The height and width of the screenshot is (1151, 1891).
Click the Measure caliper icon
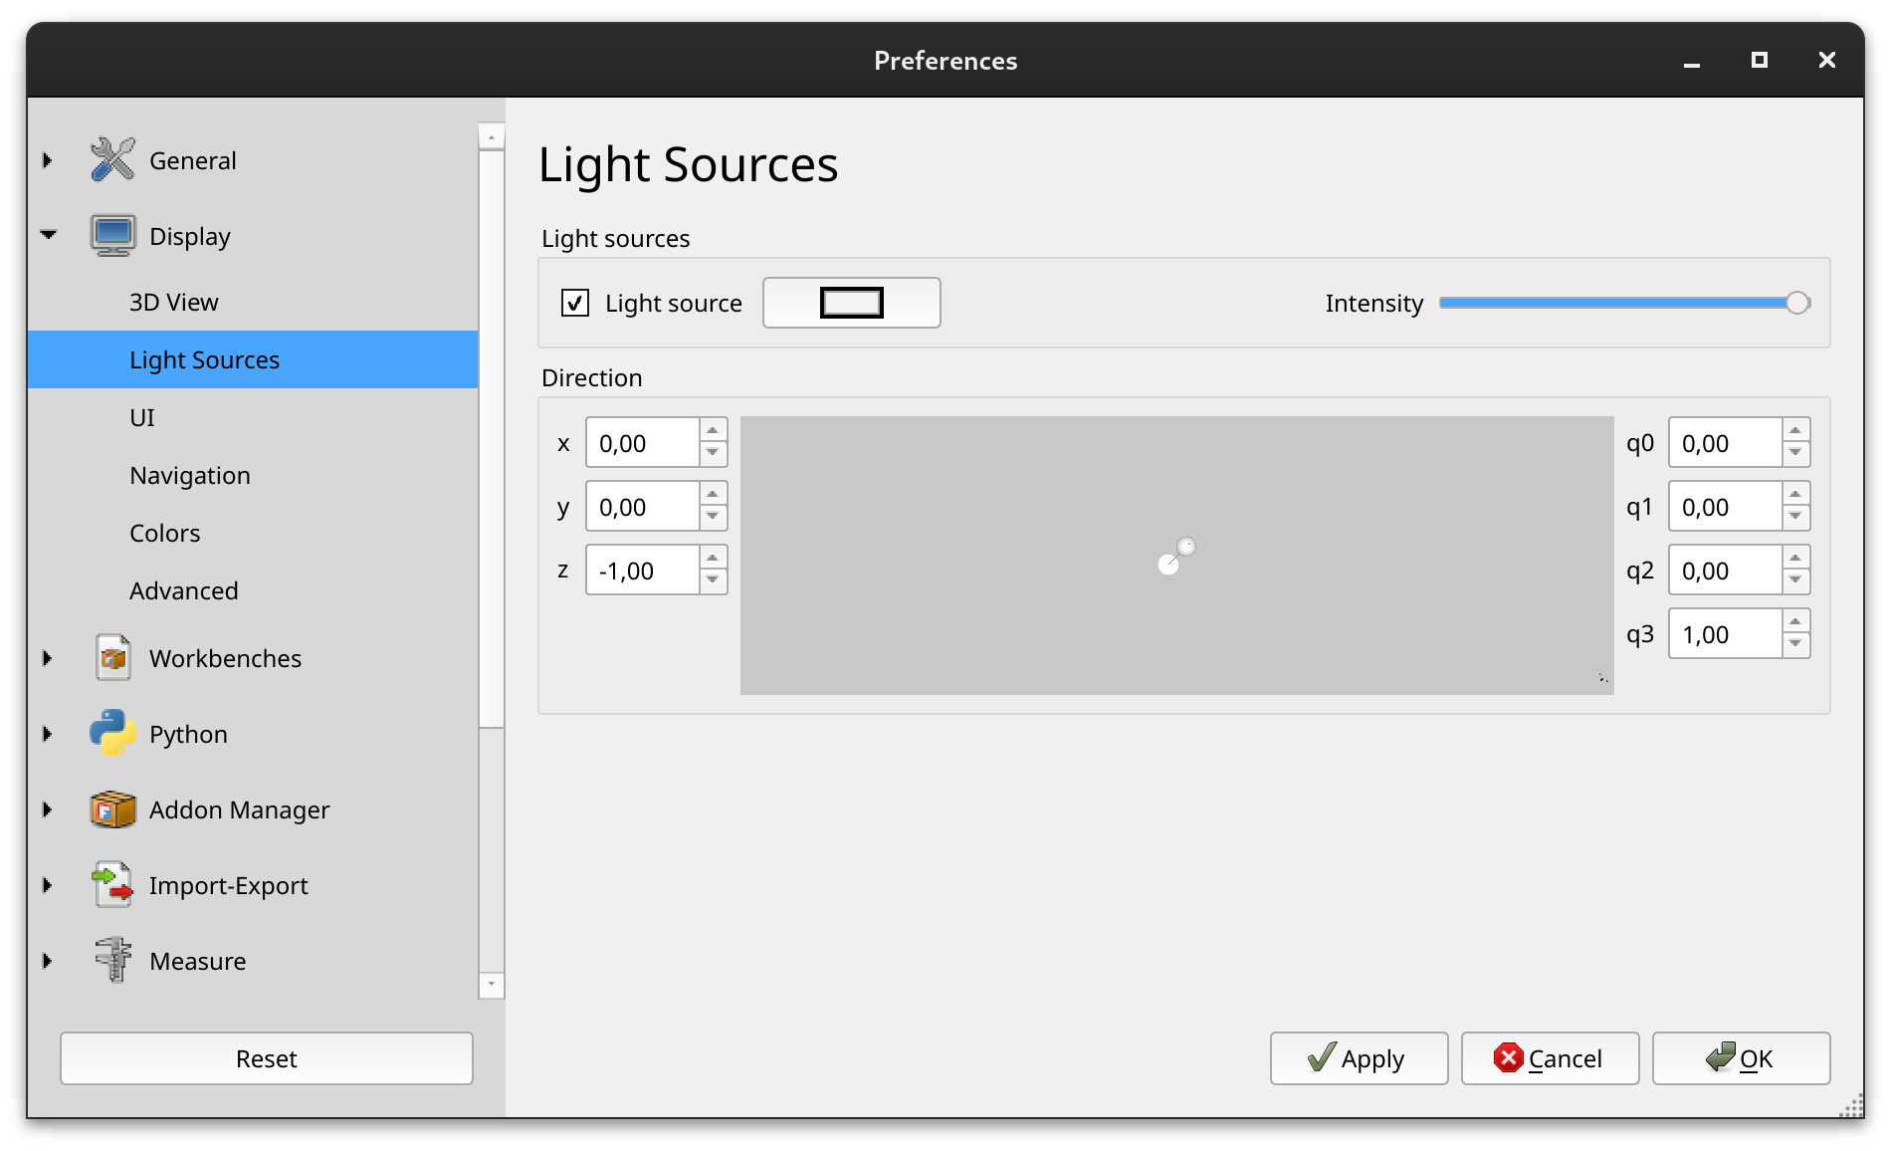(112, 961)
